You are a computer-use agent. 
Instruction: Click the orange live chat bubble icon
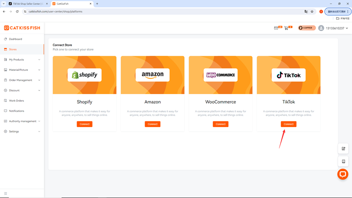click(x=343, y=174)
